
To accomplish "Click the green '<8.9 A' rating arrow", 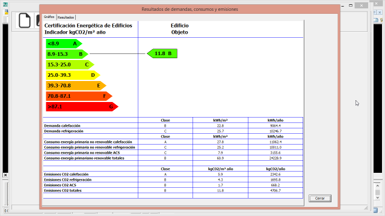I will tap(64, 44).
